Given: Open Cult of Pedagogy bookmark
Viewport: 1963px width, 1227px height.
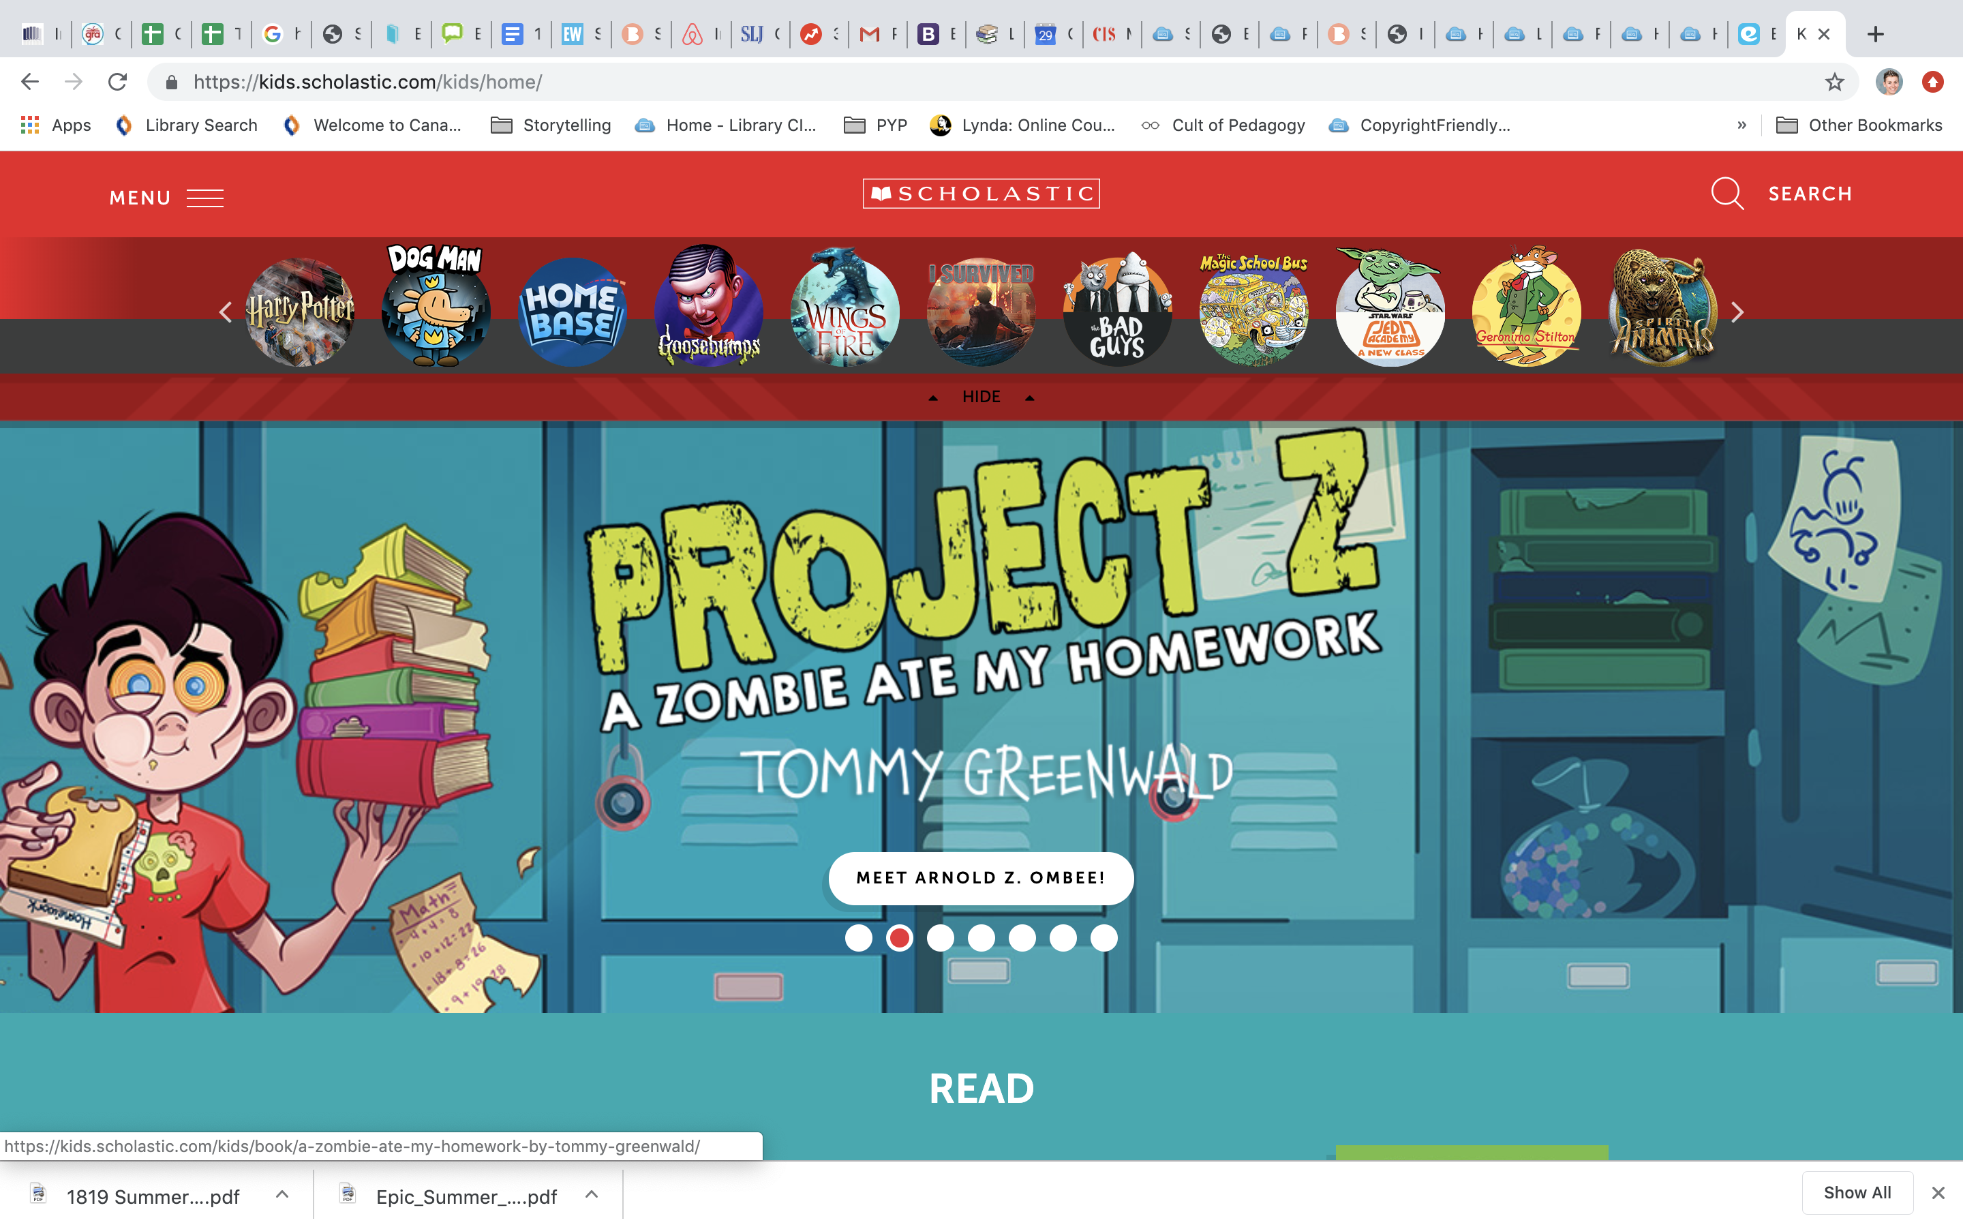Looking at the screenshot, I should 1223,125.
